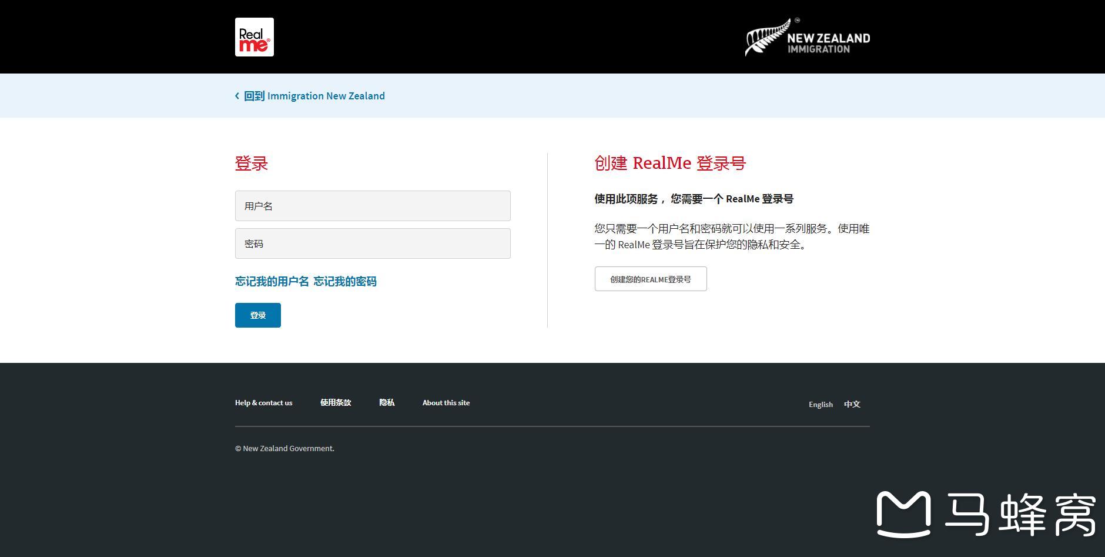Focus the 用户名 username input field
The height and width of the screenshot is (557, 1105).
tap(373, 206)
